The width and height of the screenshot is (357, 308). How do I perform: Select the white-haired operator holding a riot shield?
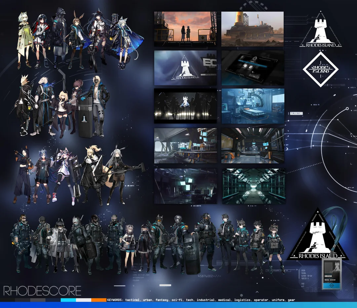79,244
